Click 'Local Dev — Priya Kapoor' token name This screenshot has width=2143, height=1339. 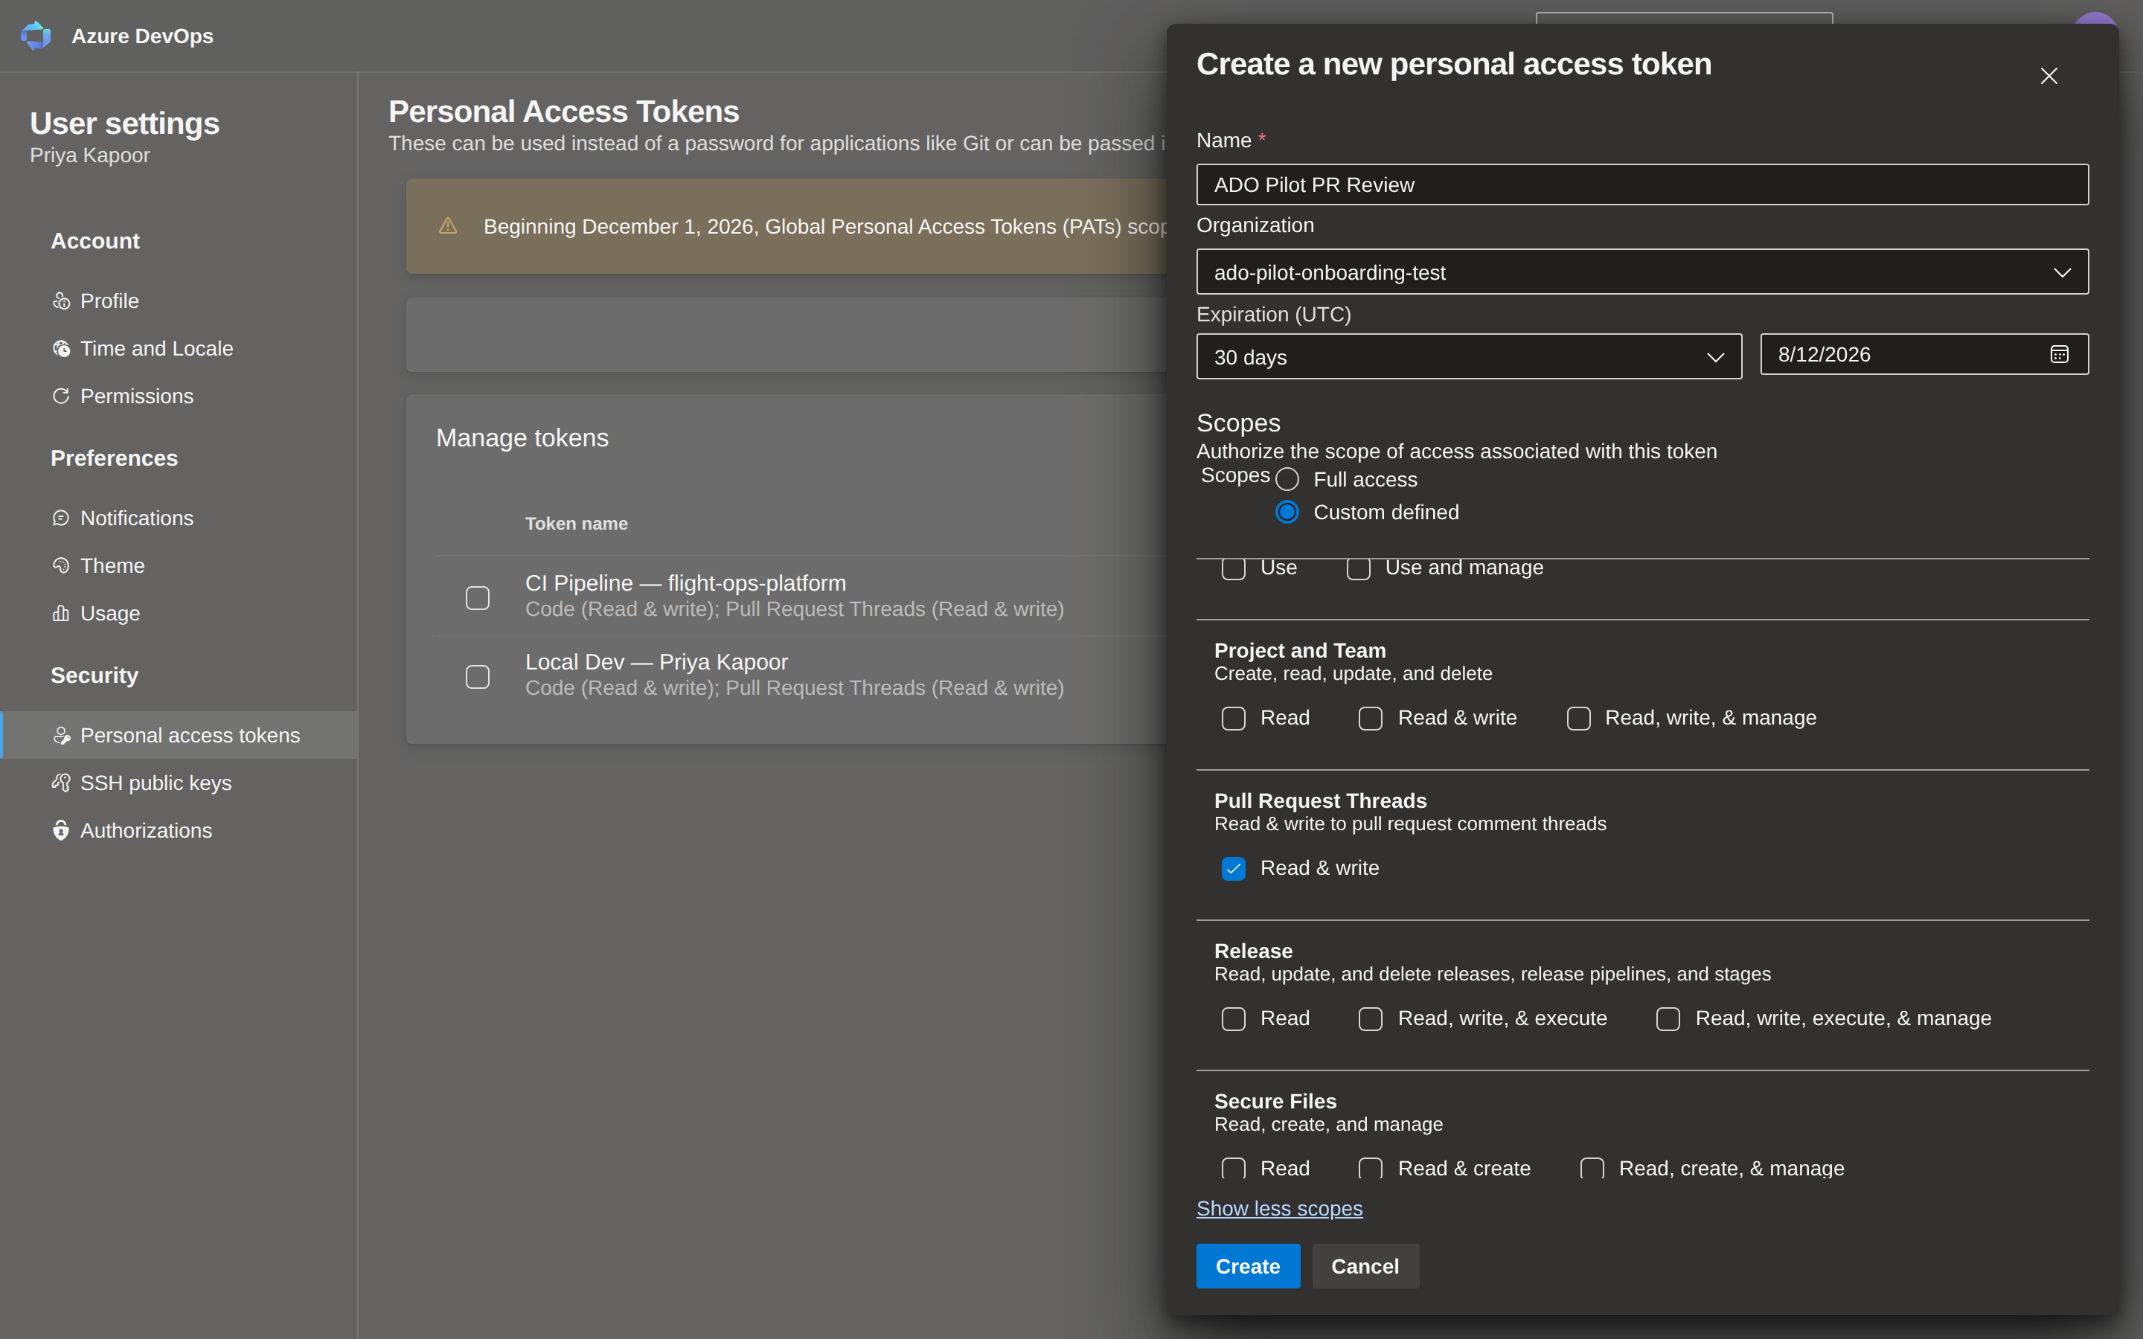point(656,661)
